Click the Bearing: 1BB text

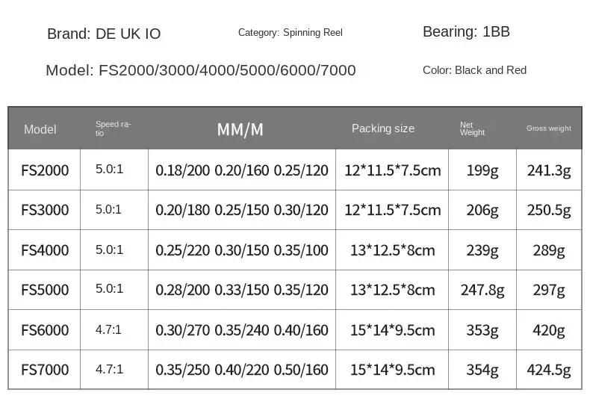(x=466, y=31)
